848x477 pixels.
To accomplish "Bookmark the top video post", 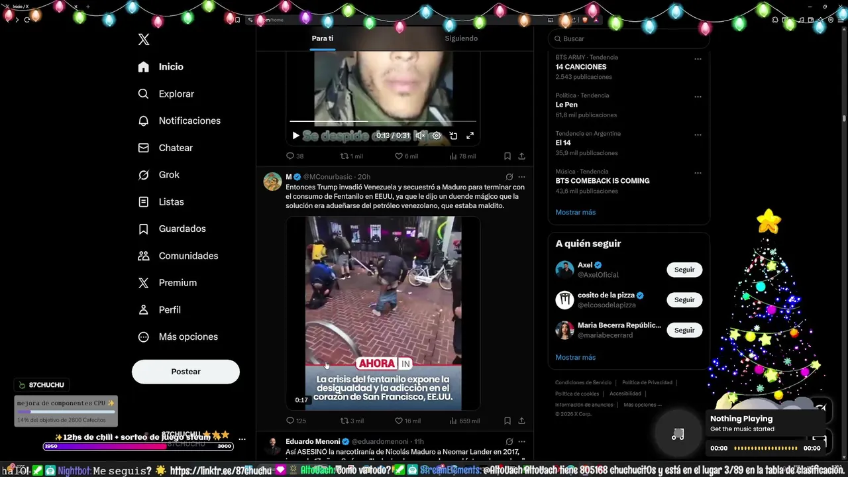I will 507,156.
